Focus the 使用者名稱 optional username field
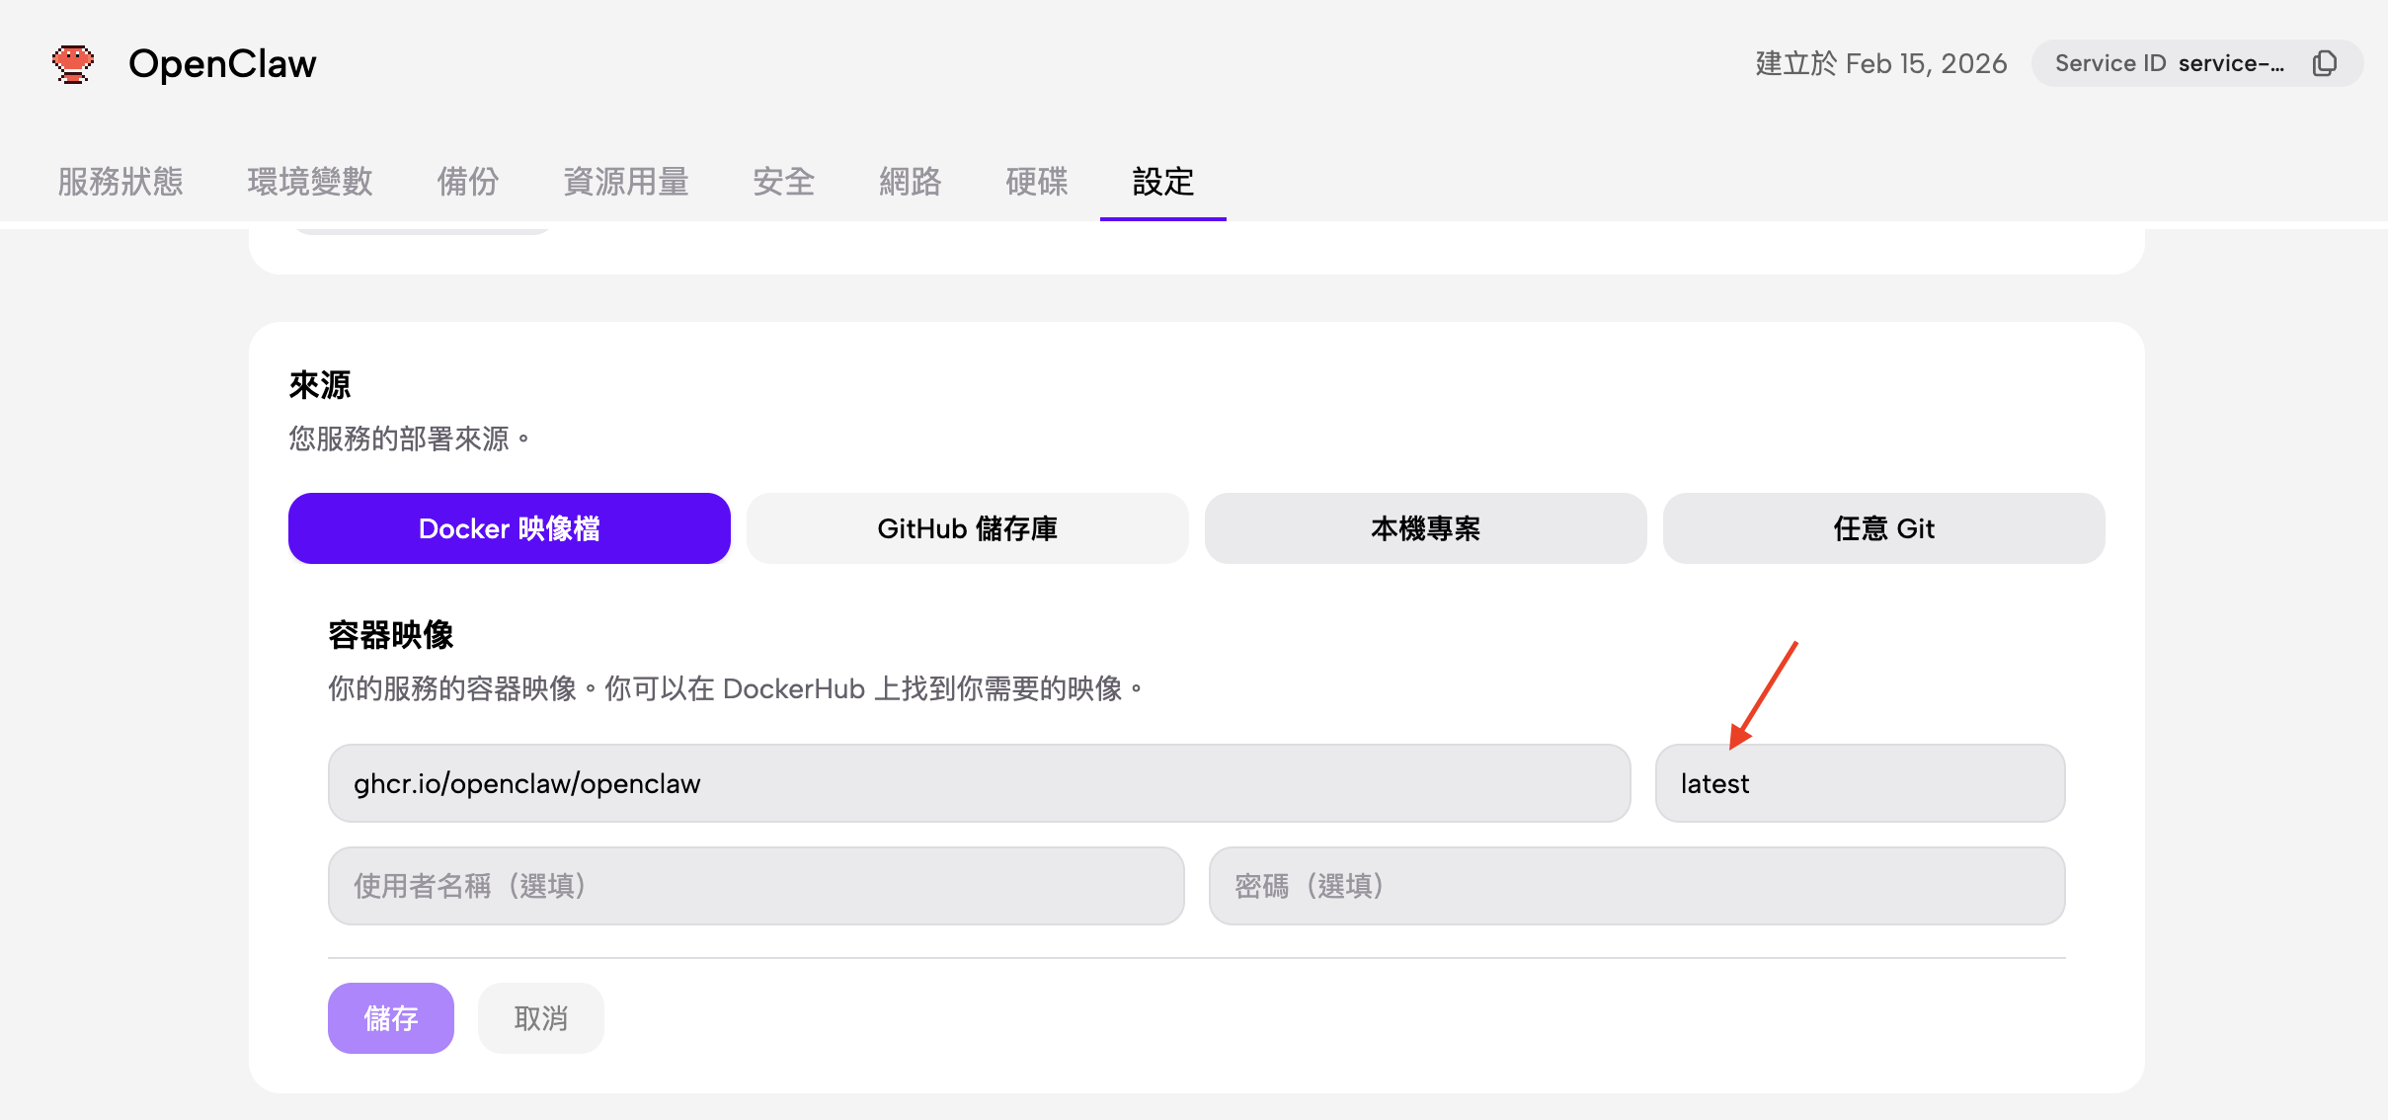 [755, 886]
